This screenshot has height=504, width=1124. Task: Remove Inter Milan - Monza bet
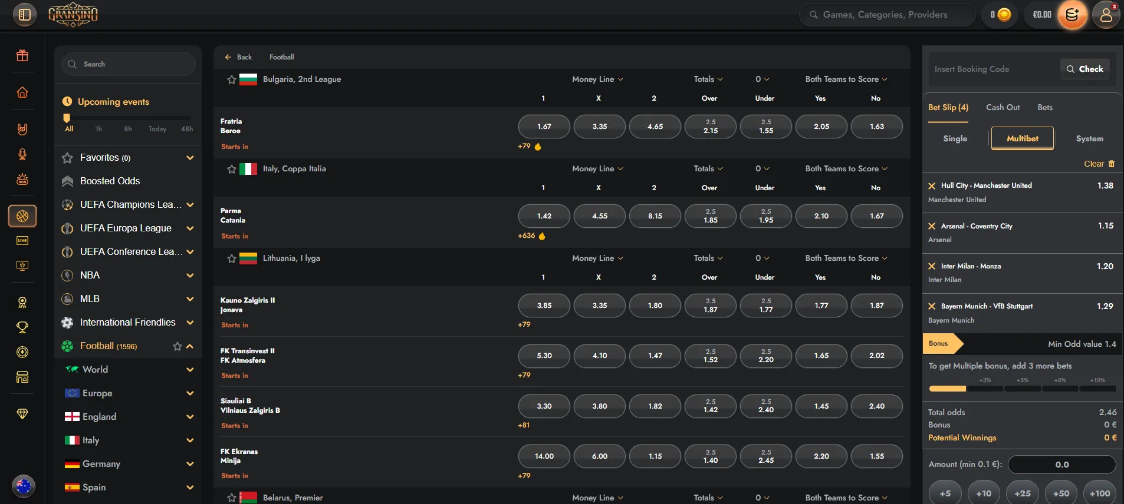(932, 266)
